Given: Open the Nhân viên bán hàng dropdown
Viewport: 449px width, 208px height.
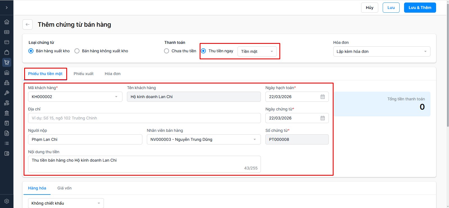Looking at the screenshot, I should pyautogui.click(x=204, y=139).
